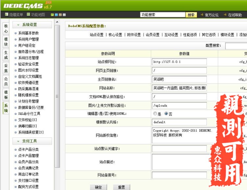Screen dimensions: 247x190
Task: Switch to the 模块设置 tab
Action: [227, 35]
